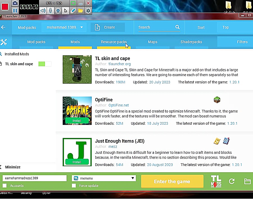Switch to the Shaderpacks tab

191,42
